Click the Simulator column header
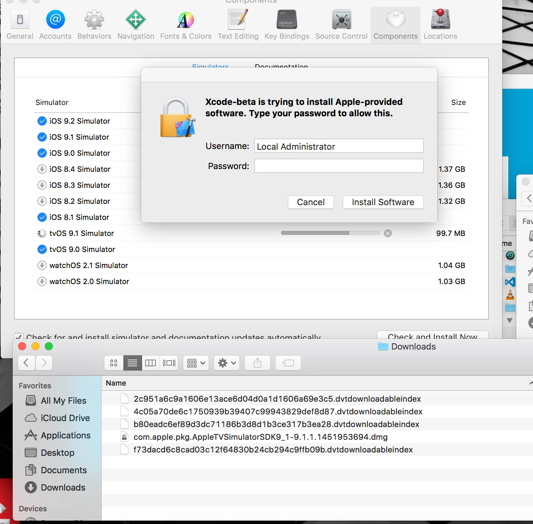 click(52, 102)
